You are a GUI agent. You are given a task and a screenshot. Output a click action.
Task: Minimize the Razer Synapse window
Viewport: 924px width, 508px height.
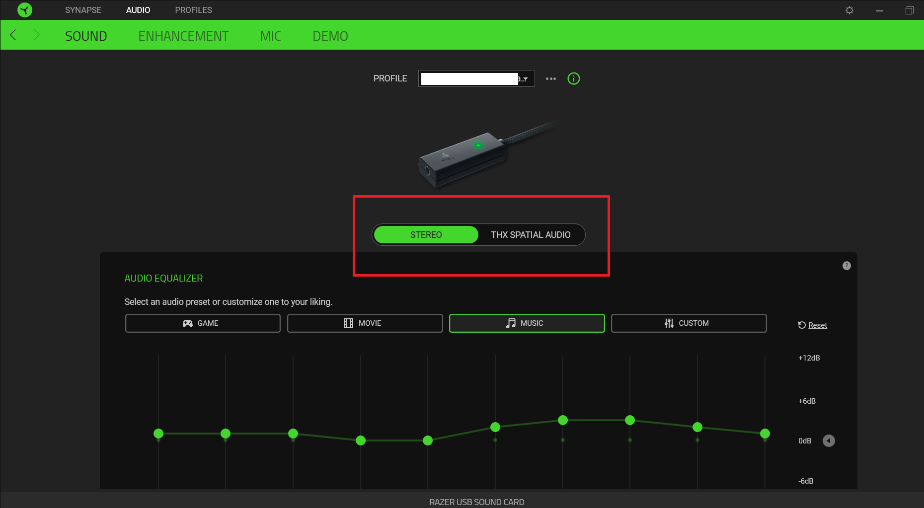[x=879, y=10]
